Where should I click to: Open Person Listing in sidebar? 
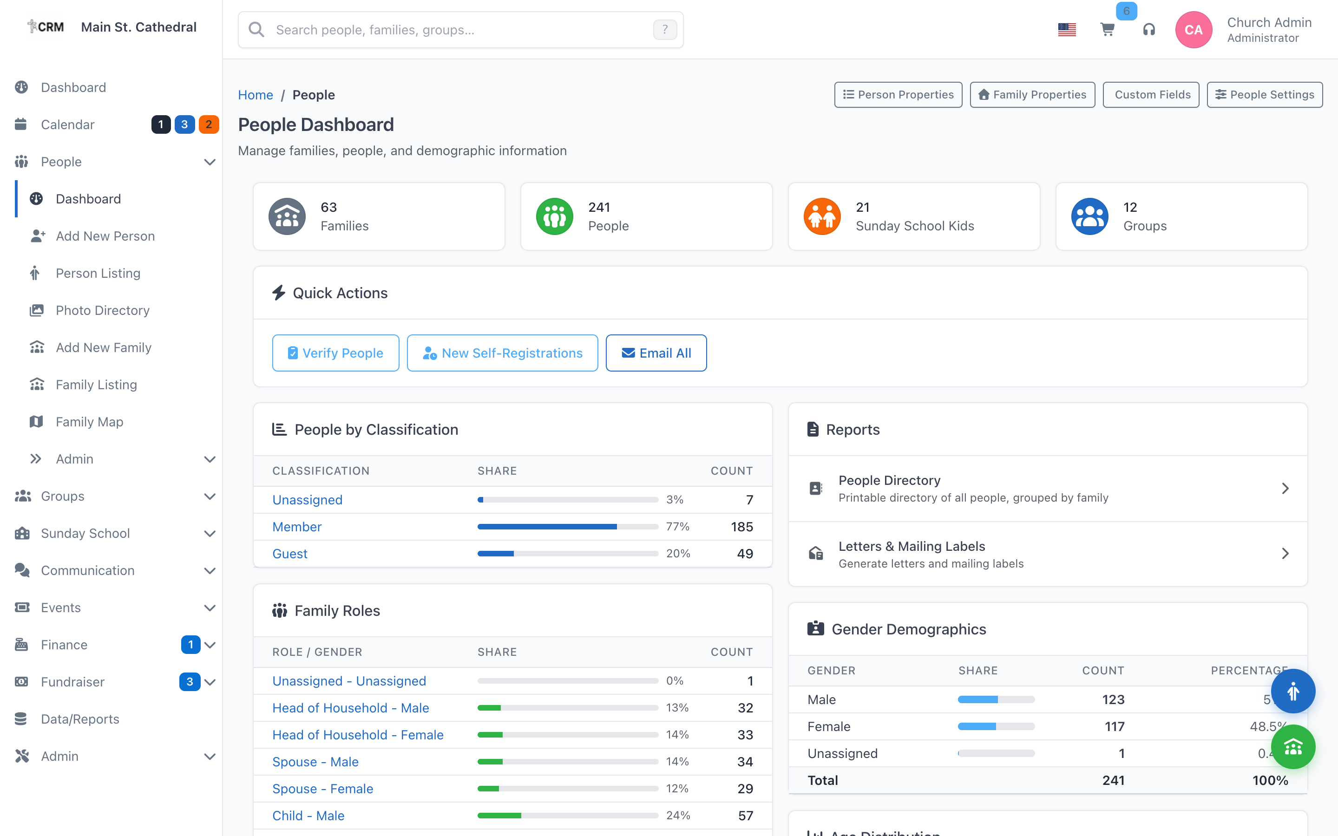(98, 273)
